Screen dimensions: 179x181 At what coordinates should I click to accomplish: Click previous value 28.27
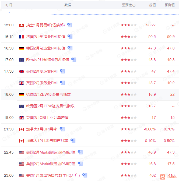point(151,25)
